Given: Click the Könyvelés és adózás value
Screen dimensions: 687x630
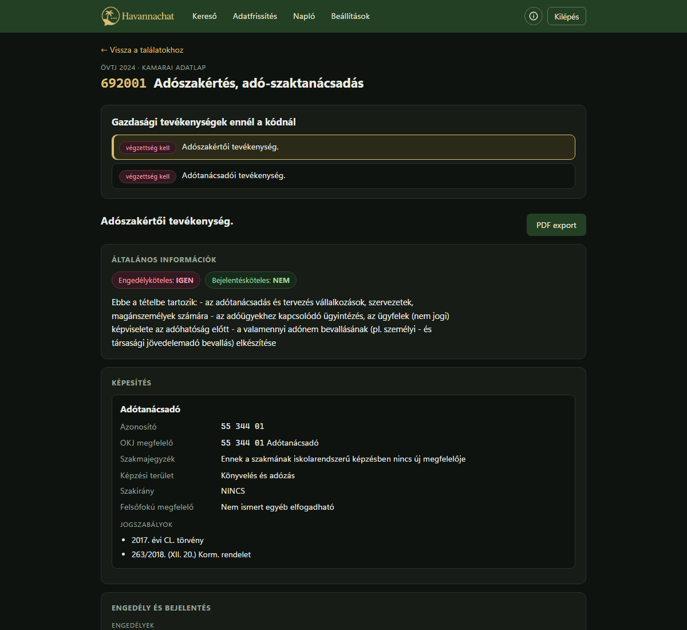Looking at the screenshot, I should coord(258,475).
